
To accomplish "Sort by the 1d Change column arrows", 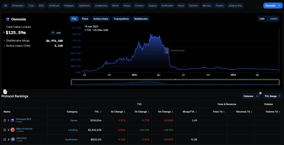I will (124, 112).
